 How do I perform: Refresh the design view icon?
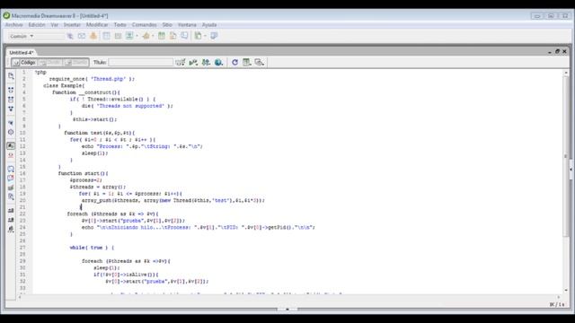[x=234, y=62]
